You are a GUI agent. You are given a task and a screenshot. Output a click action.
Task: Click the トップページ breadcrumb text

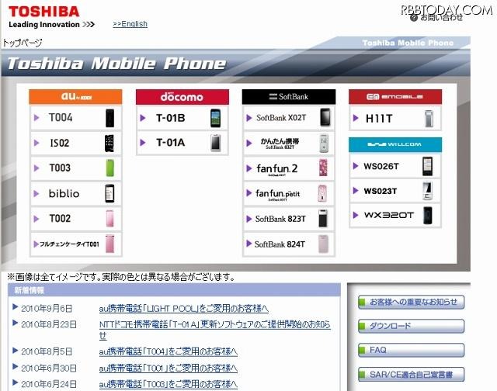(23, 43)
